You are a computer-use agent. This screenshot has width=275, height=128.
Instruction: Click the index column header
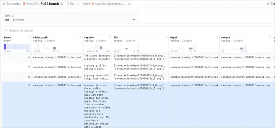coord(7,38)
